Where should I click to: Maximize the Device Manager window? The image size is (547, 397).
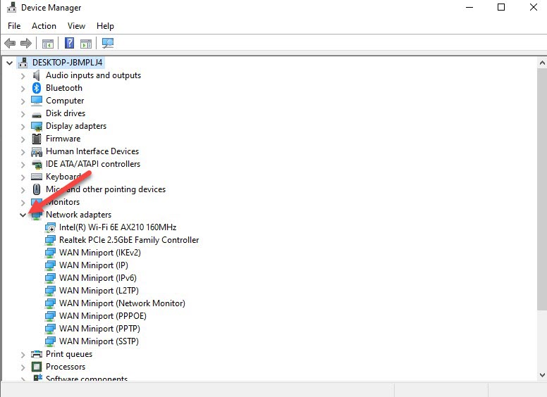click(x=501, y=7)
